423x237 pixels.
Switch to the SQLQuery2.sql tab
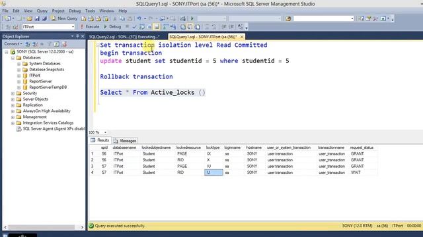pos(124,37)
